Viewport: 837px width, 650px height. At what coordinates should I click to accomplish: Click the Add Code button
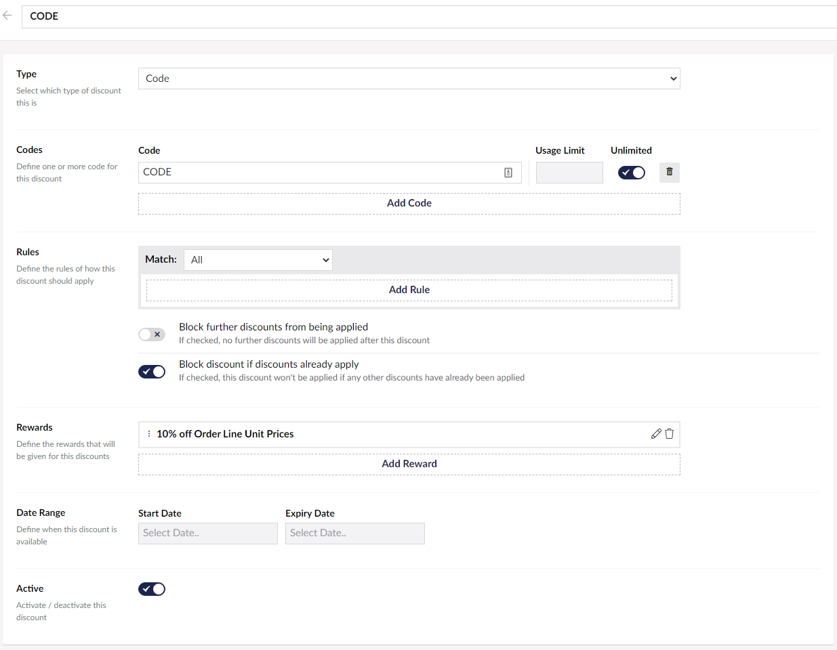click(409, 204)
